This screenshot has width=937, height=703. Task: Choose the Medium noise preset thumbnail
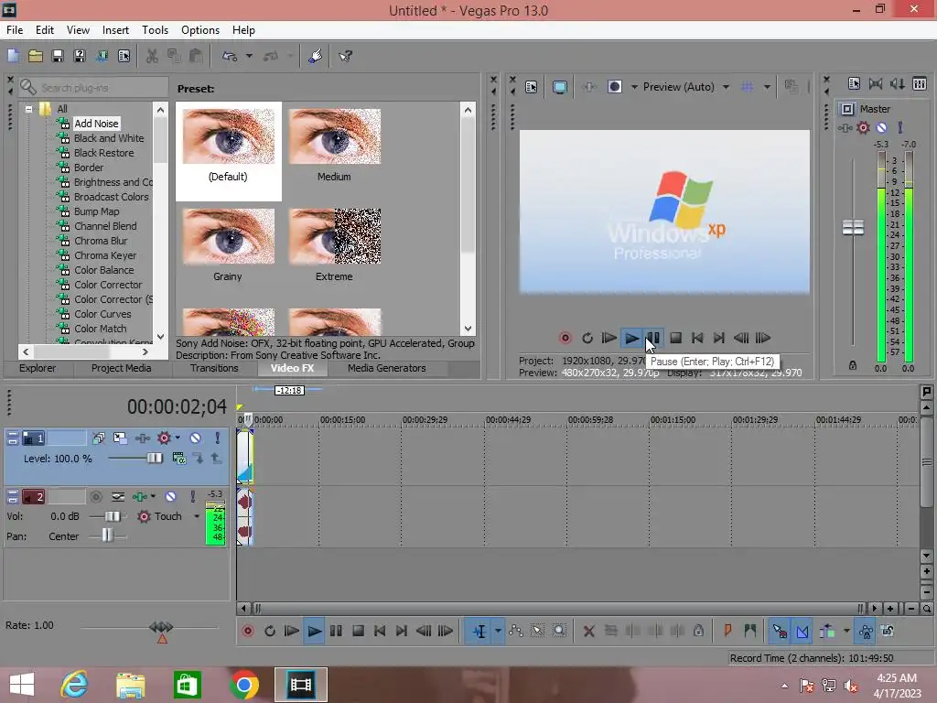pos(335,136)
